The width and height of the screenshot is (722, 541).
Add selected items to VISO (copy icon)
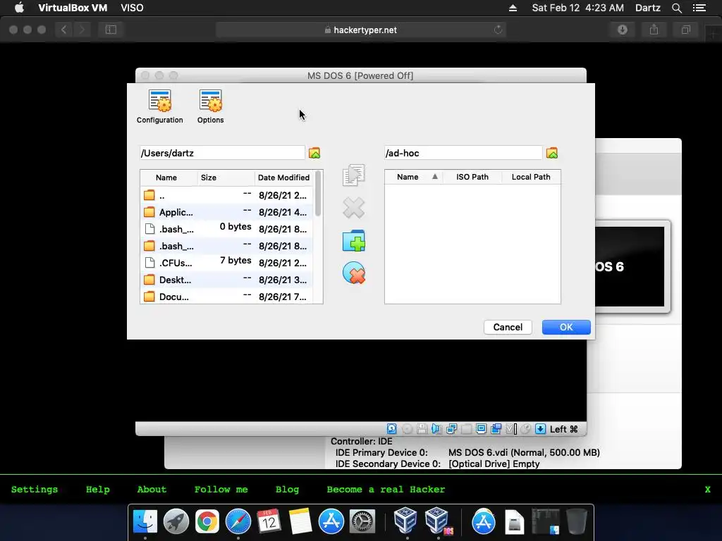click(354, 175)
